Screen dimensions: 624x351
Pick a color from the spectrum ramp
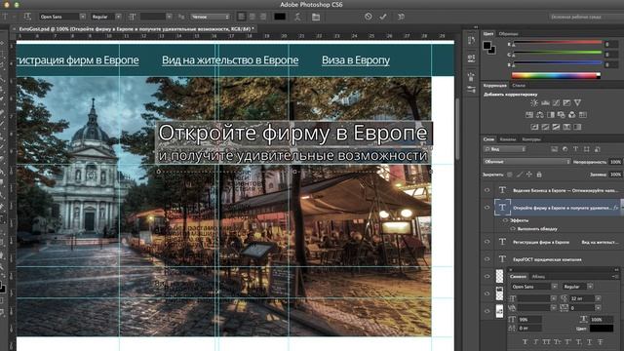pyautogui.click(x=556, y=75)
